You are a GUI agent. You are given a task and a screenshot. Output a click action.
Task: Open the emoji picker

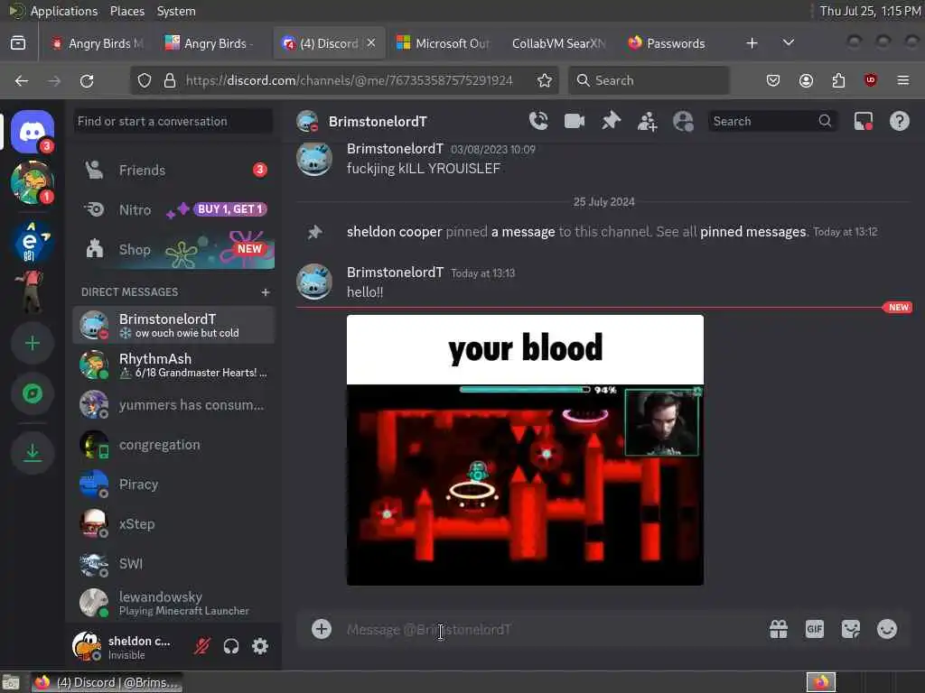point(887,629)
